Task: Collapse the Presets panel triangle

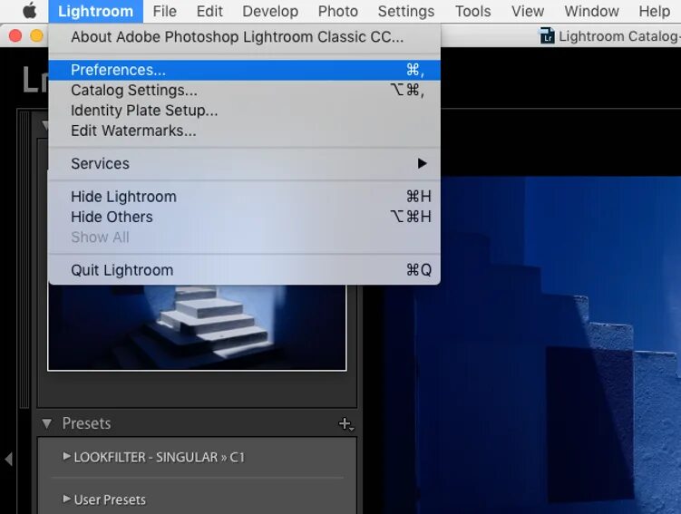Action: [46, 423]
